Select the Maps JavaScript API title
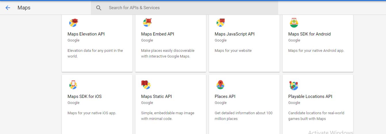 [235, 34]
